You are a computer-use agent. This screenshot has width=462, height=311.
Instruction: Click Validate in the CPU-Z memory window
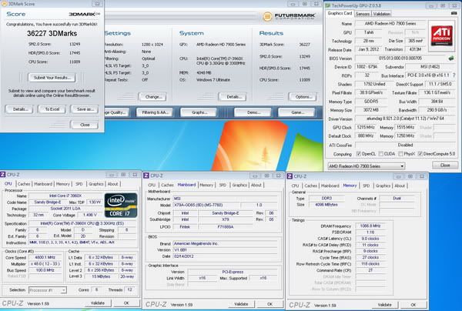click(384, 305)
